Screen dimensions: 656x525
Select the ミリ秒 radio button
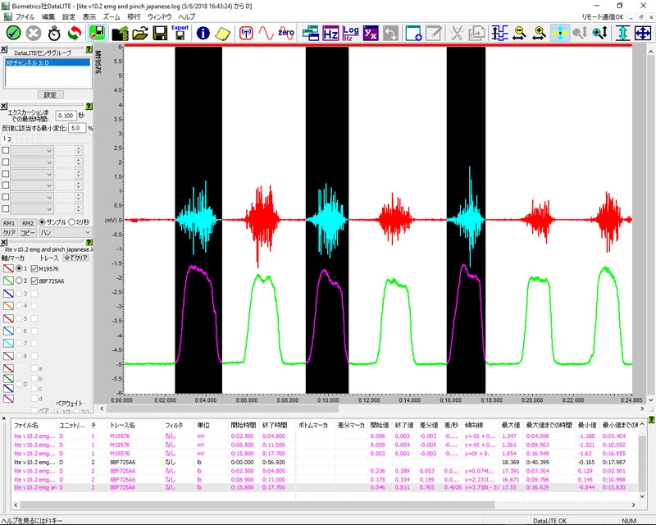click(x=70, y=222)
